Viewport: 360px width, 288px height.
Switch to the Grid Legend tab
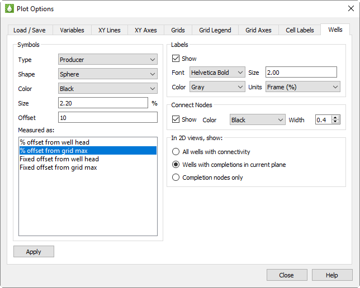click(215, 30)
